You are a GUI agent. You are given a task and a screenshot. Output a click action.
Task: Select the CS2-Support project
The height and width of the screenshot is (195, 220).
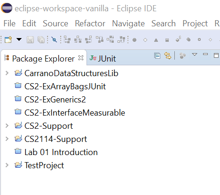coord(48,126)
